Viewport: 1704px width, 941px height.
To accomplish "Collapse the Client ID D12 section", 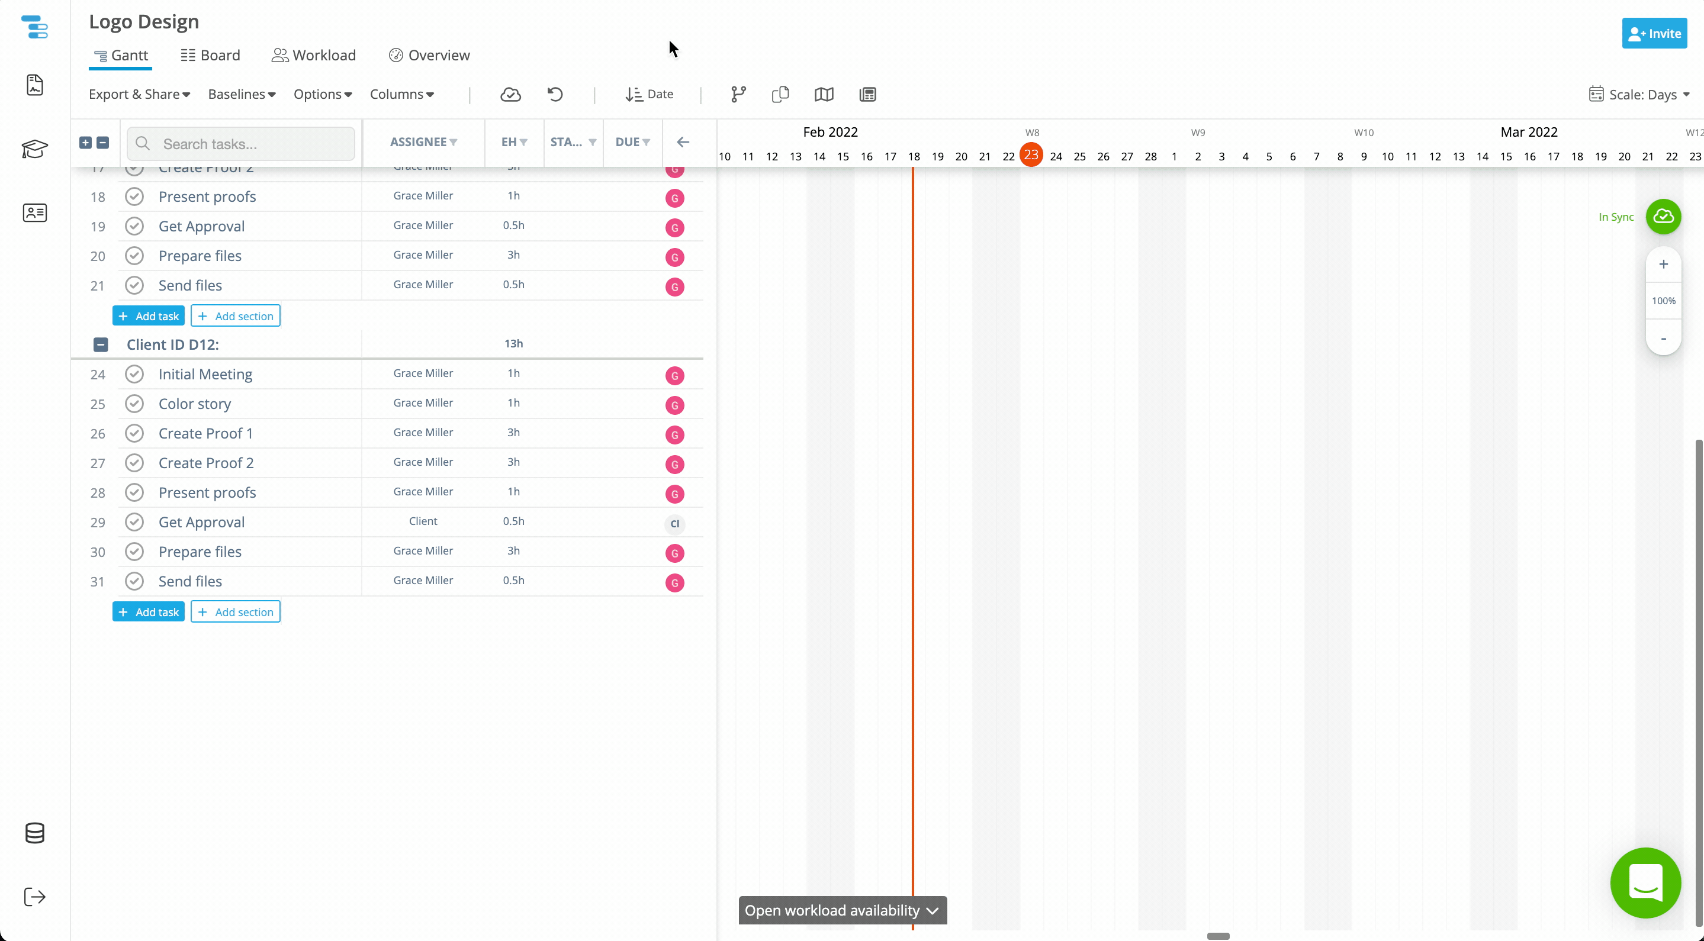I will click(x=101, y=344).
